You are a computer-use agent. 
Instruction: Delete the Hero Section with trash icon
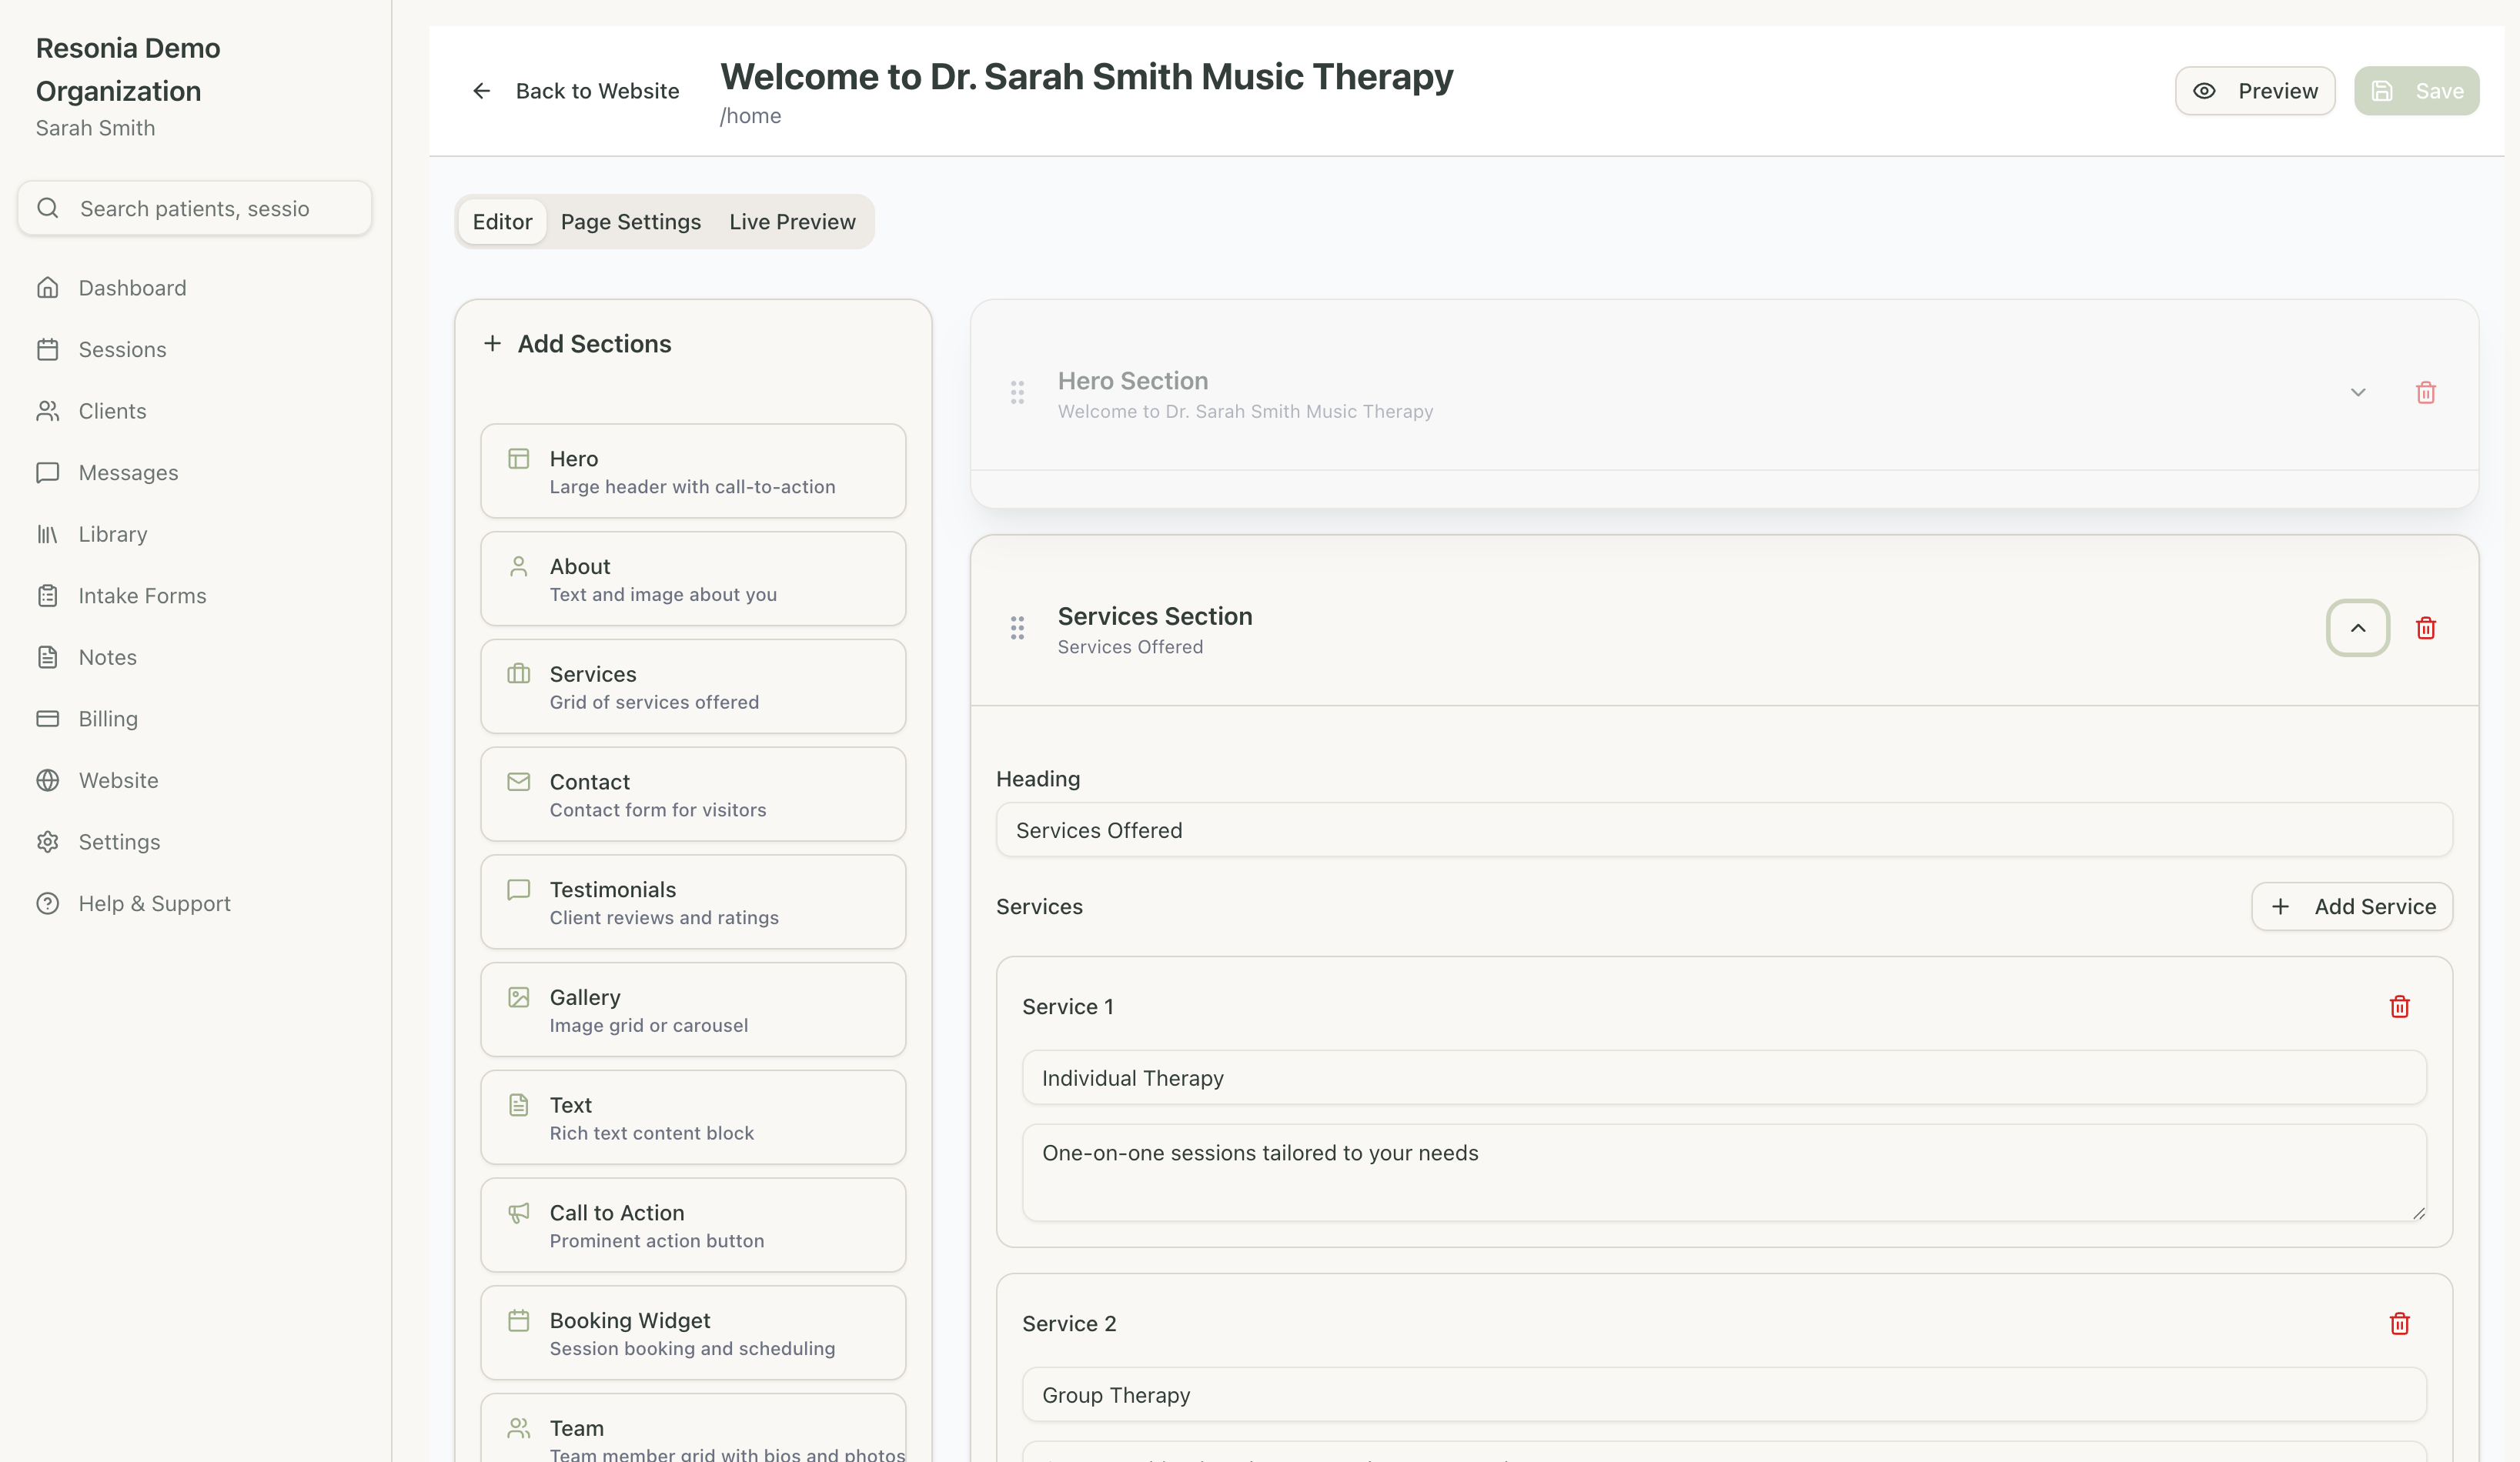(x=2425, y=392)
